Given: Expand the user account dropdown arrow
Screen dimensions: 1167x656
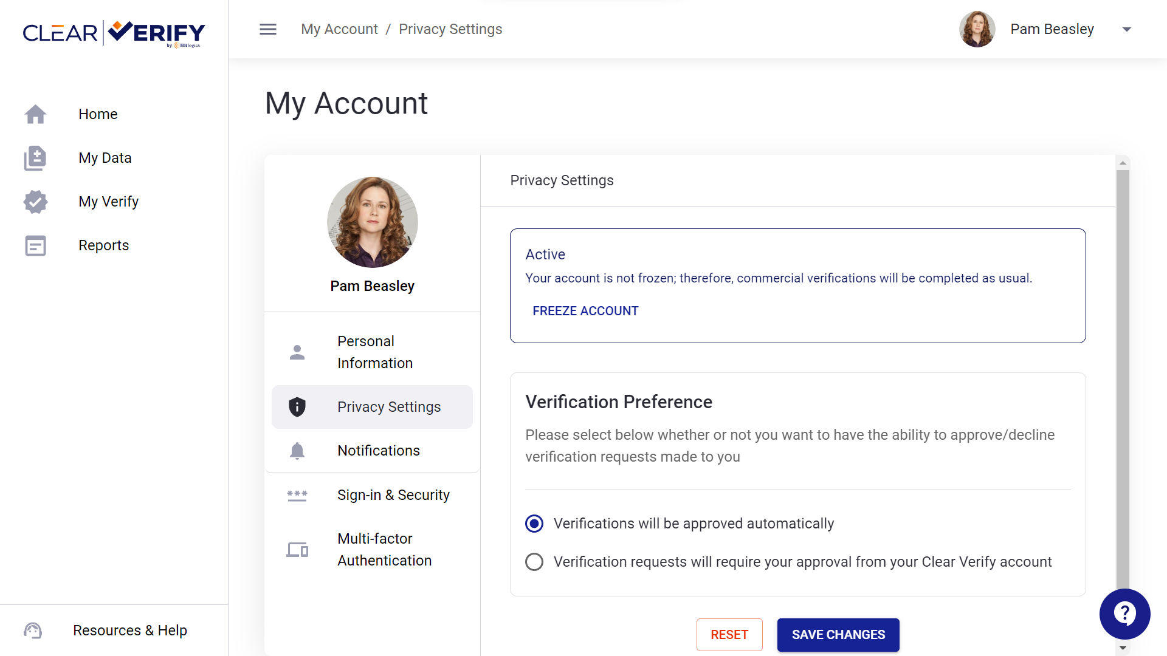Looking at the screenshot, I should [x=1127, y=29].
